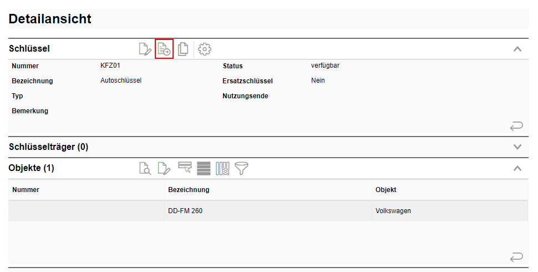Collapse the Schlüssel section with chevron
Screen dimensions: 538x272
pos(517,49)
